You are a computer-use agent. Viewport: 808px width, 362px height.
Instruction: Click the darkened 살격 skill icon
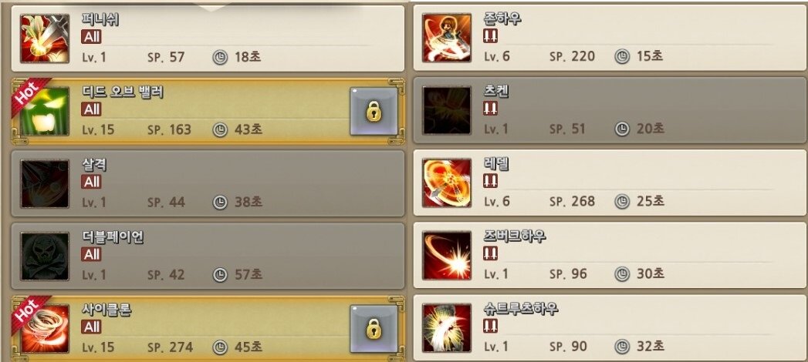click(45, 183)
